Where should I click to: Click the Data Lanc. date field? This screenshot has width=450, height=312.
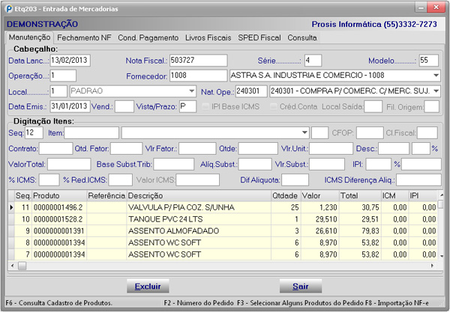70,61
